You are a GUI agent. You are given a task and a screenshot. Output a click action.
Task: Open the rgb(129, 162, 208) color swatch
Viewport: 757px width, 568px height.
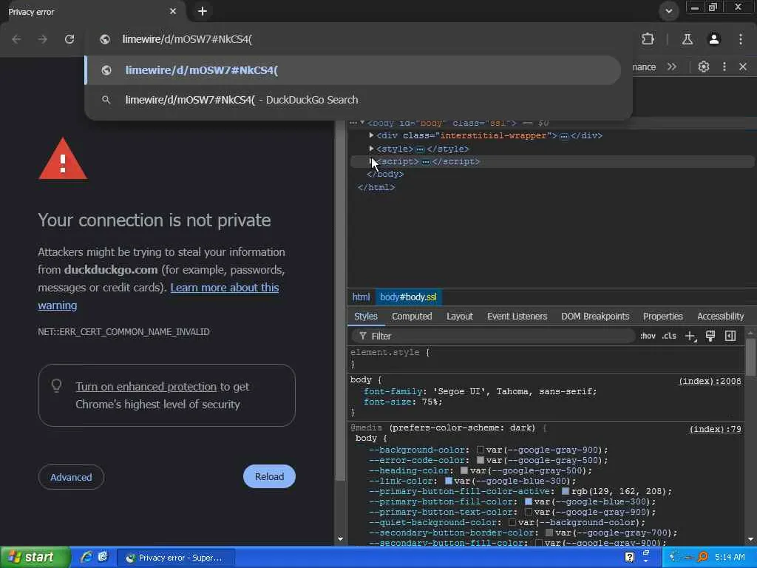(x=566, y=491)
